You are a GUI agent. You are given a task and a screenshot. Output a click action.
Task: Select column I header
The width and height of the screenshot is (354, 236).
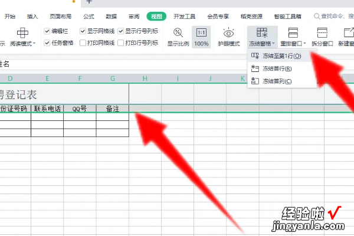[x=178, y=78]
